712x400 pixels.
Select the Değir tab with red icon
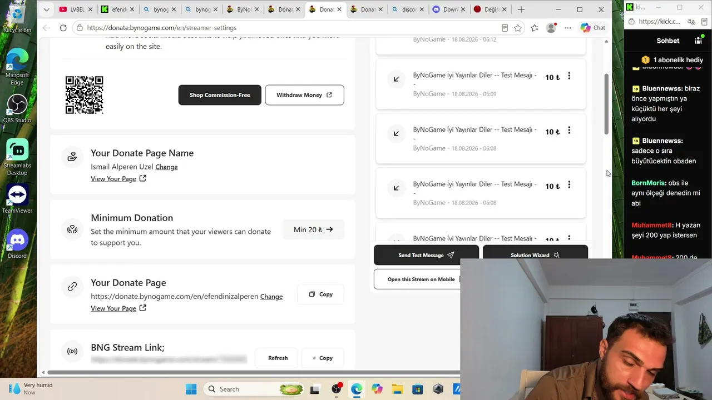pyautogui.click(x=491, y=9)
